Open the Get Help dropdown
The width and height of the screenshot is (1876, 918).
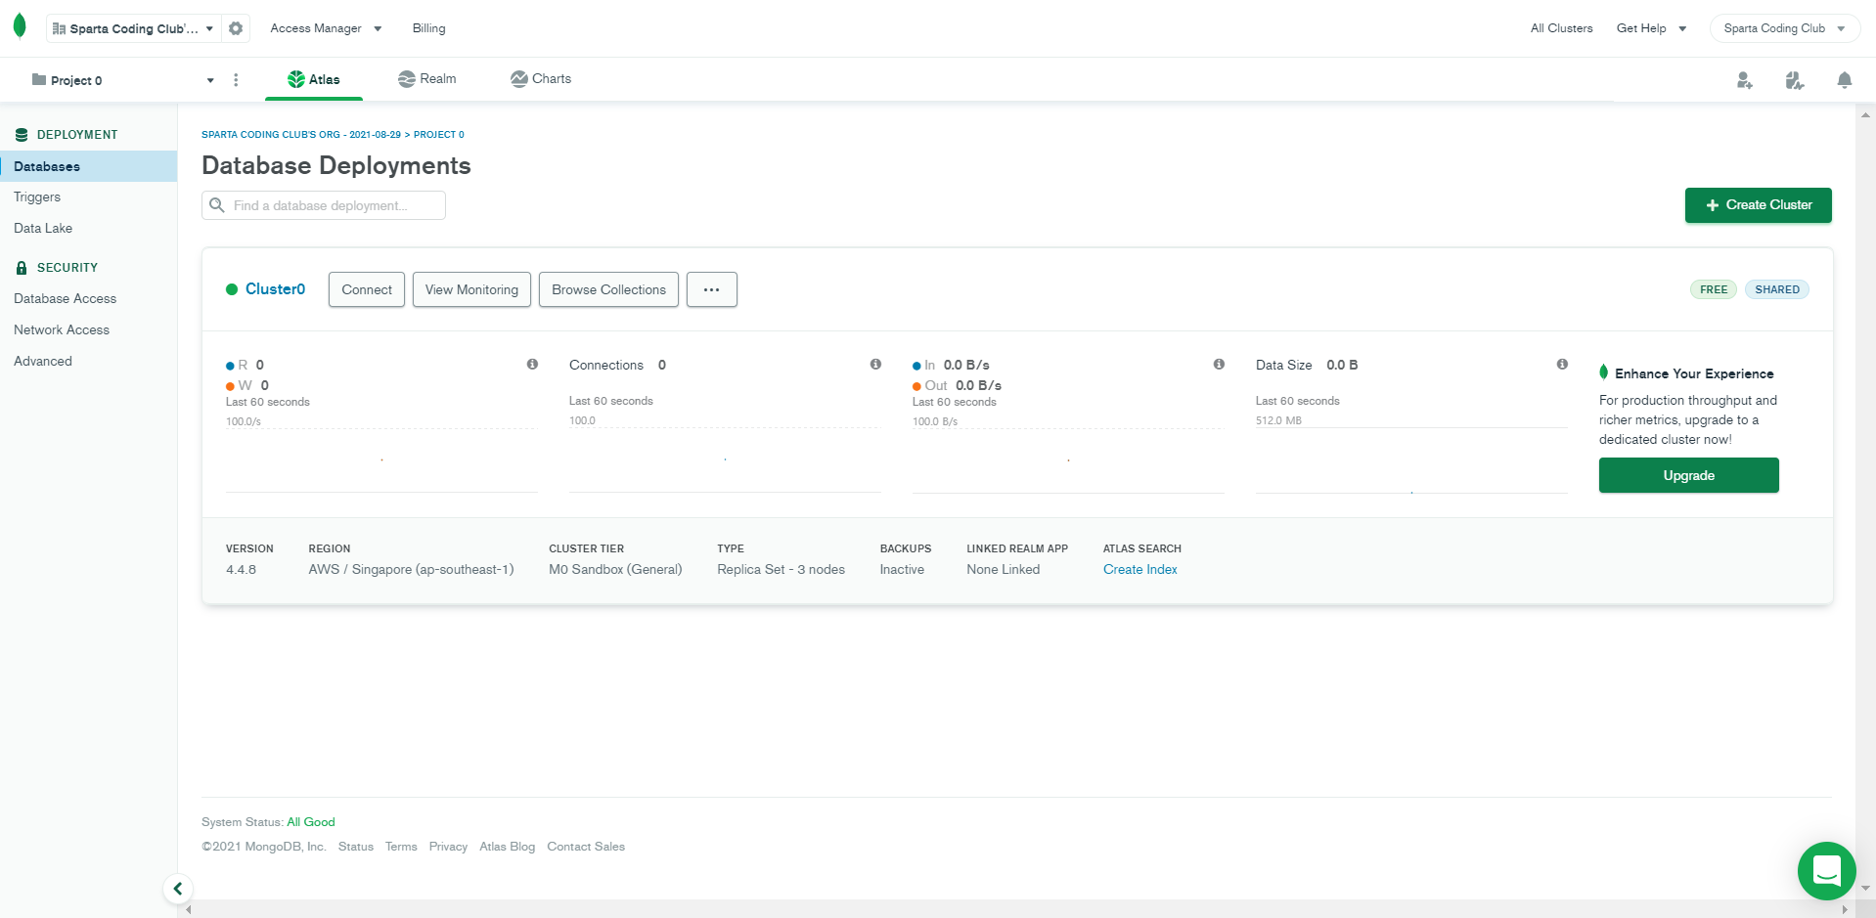click(x=1651, y=28)
